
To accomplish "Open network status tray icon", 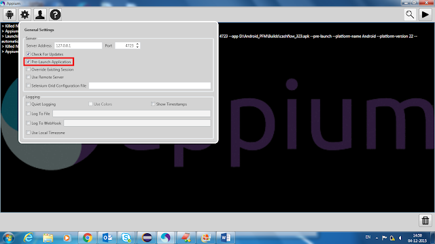I will [x=392, y=238].
